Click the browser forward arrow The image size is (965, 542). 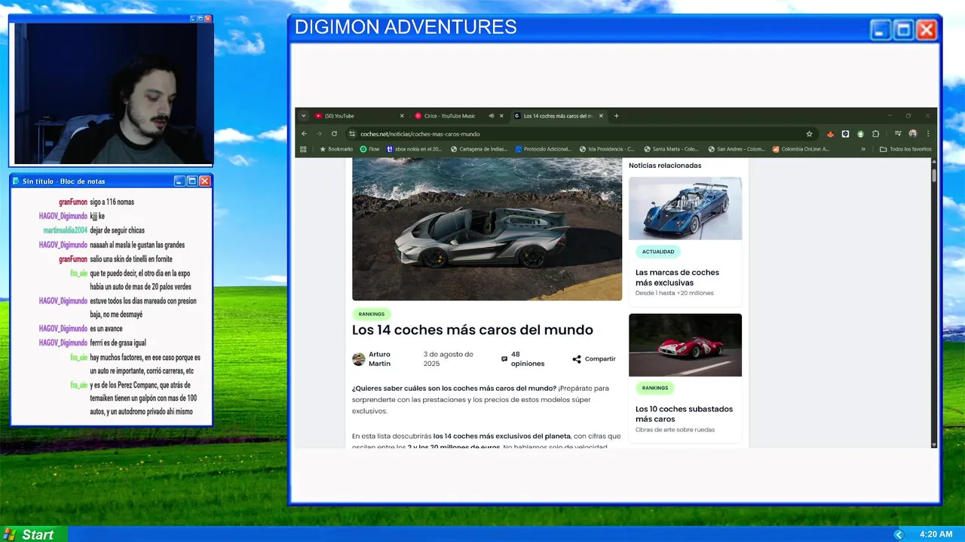point(319,134)
